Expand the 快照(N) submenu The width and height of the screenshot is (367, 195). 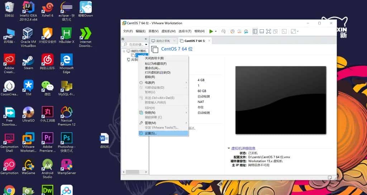[x=163, y=113]
